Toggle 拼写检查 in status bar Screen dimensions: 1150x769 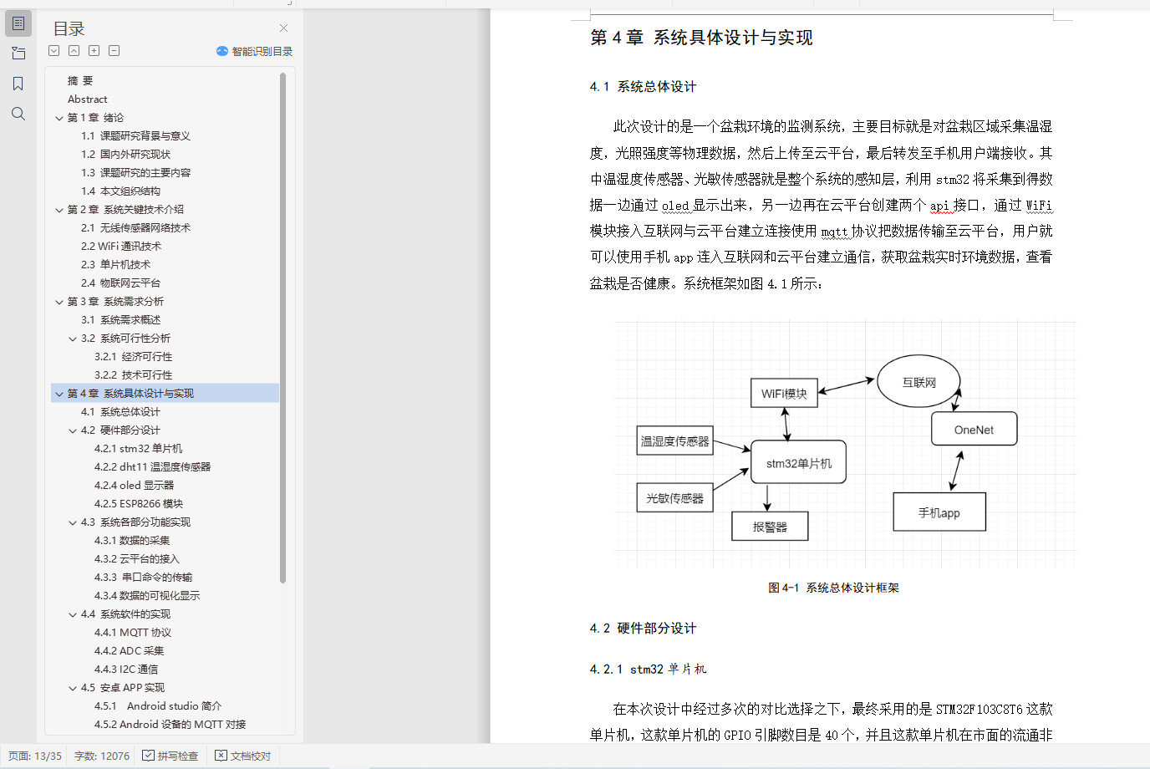pos(170,756)
